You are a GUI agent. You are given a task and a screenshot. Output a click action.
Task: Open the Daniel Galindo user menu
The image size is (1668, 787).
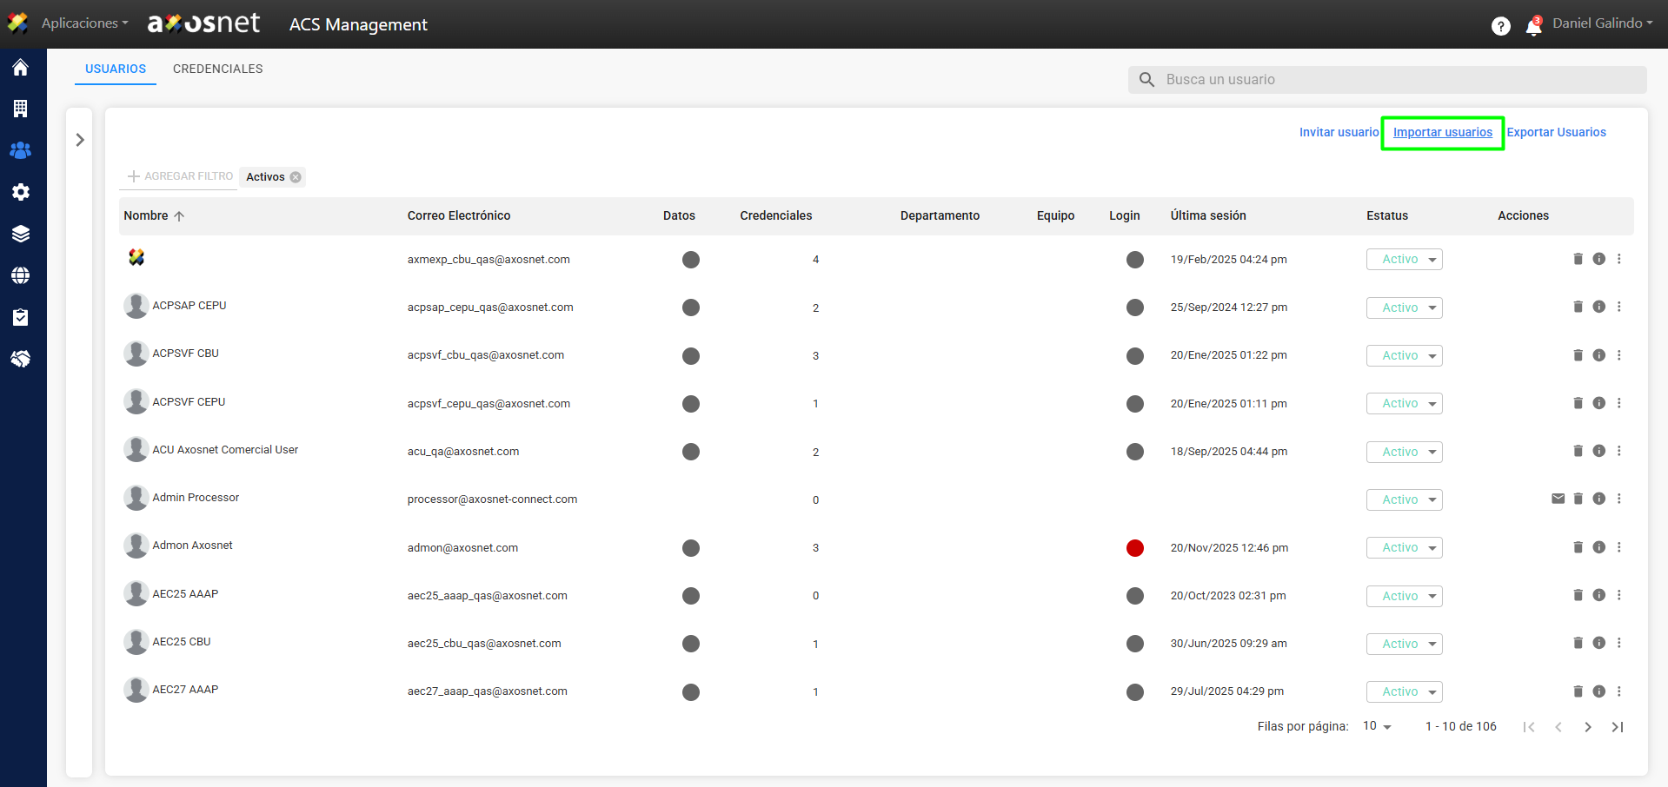coord(1602,23)
